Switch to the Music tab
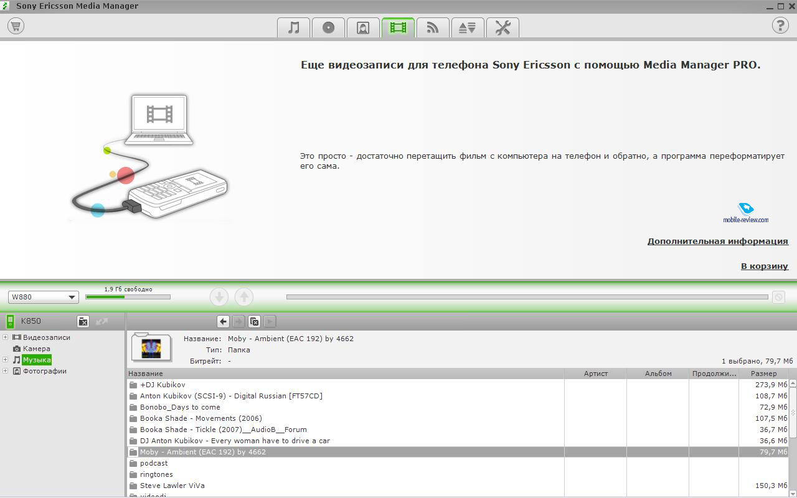 294,27
